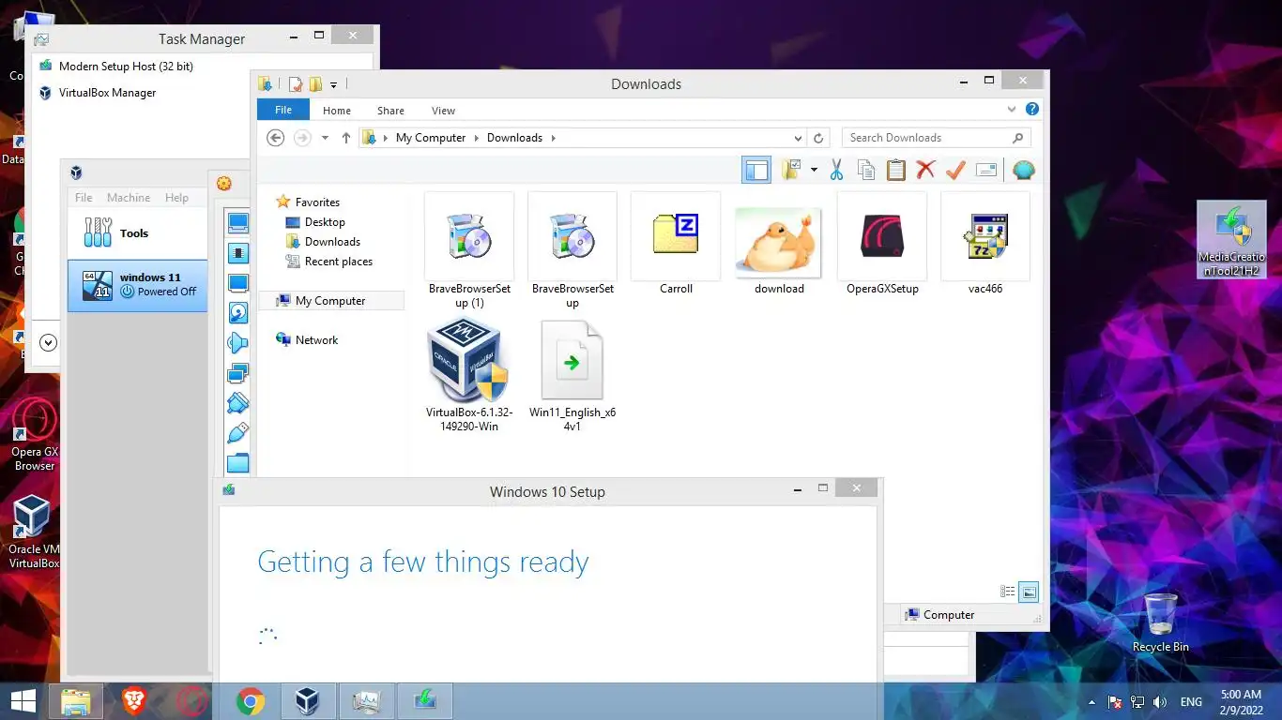Viewport: 1282px width, 720px height.
Task: Open the Home ribbon tab
Action: [337, 111]
